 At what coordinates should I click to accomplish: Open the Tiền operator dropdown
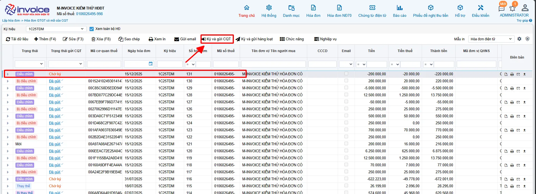point(361,64)
